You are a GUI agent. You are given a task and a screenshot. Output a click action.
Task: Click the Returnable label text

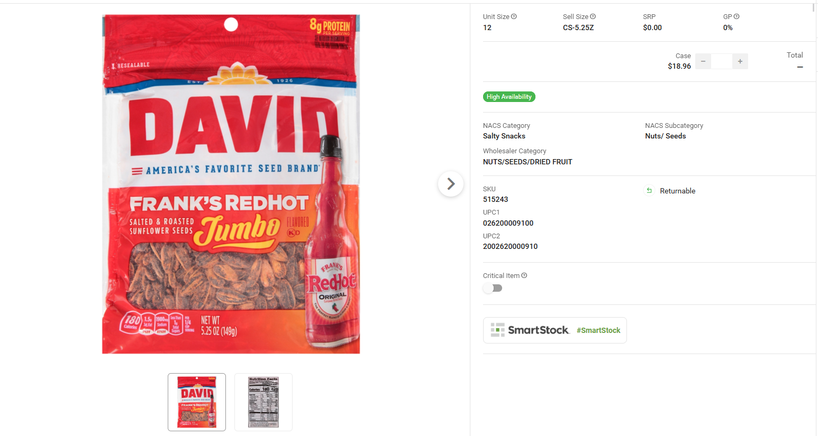click(x=677, y=191)
